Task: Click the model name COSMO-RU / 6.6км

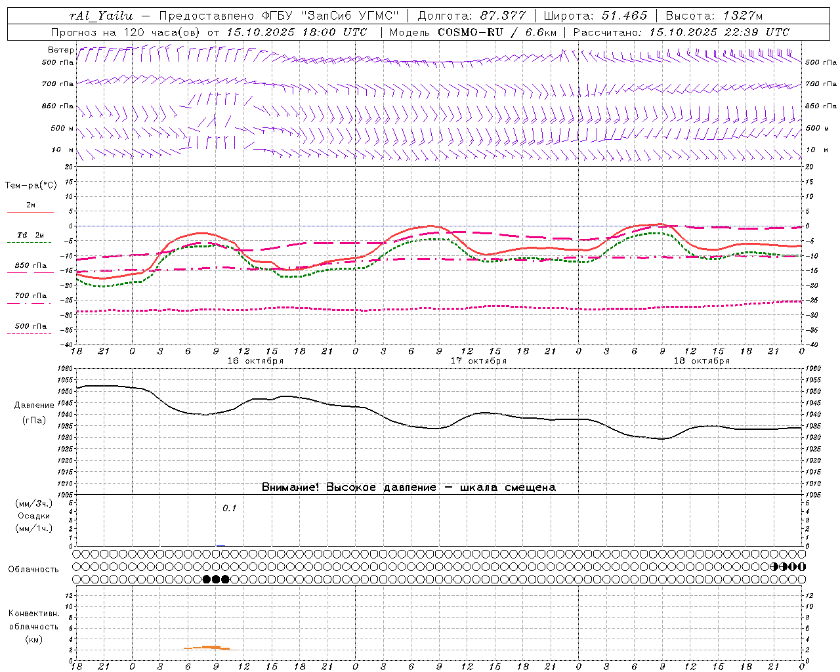Action: [x=497, y=32]
